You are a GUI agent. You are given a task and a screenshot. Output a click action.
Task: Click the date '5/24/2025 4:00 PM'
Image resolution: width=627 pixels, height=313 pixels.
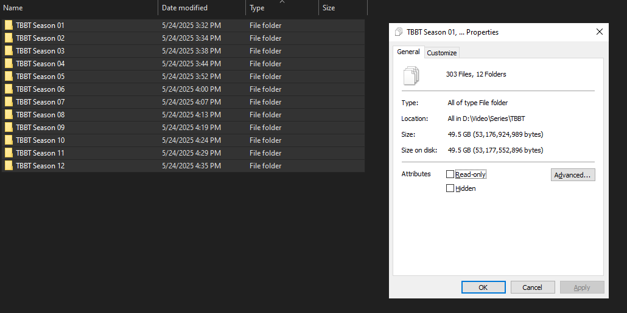[x=191, y=89]
